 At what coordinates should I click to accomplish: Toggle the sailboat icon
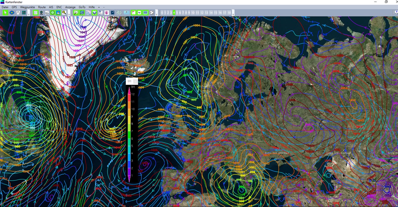click(x=58, y=13)
